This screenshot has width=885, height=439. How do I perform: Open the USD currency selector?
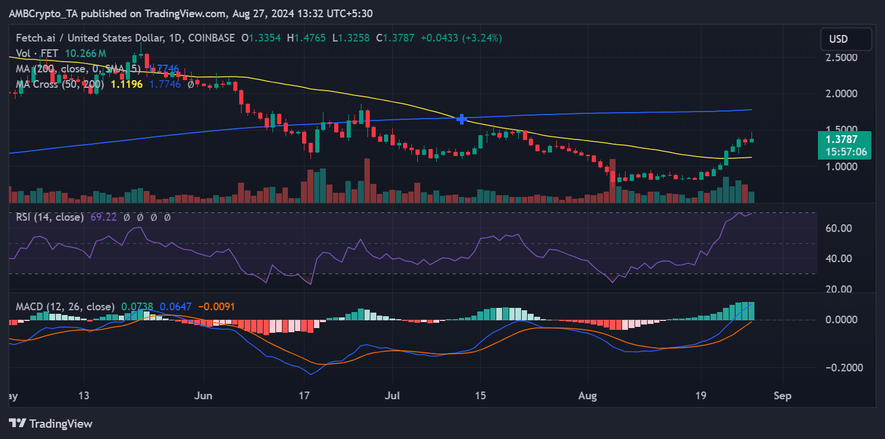coord(846,39)
